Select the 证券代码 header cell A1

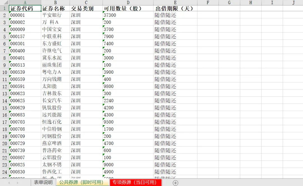pyautogui.click(x=25, y=8)
